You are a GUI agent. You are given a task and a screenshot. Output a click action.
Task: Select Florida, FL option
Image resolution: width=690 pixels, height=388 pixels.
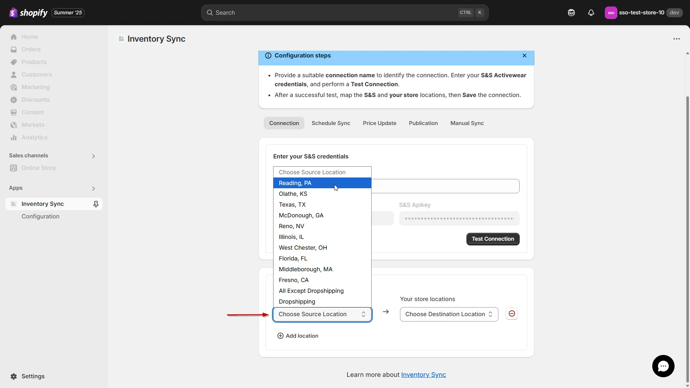[x=322, y=258]
